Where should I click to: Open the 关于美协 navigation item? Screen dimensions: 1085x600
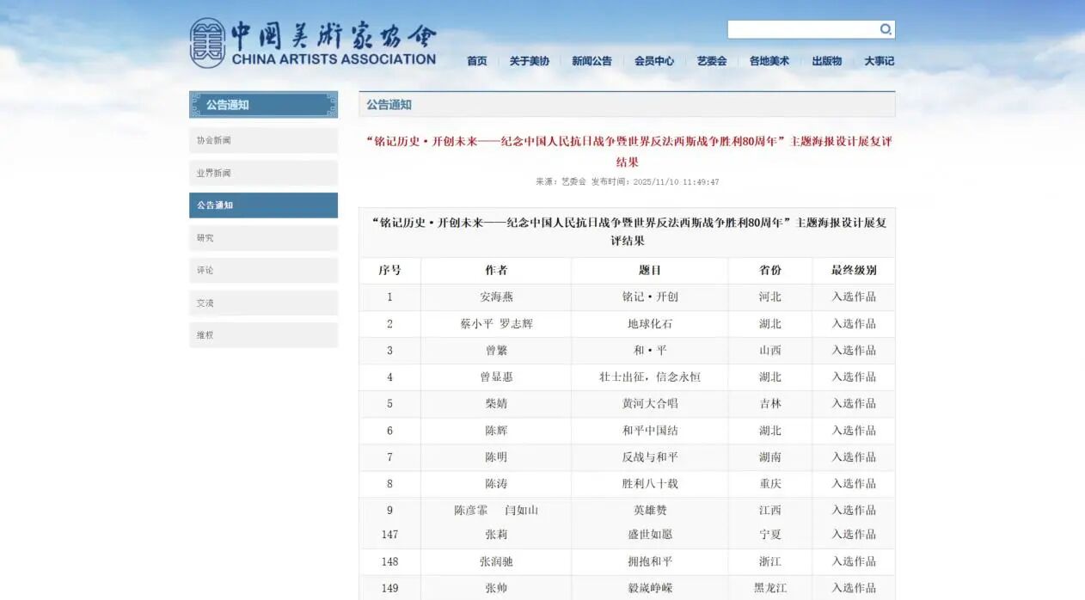[529, 61]
